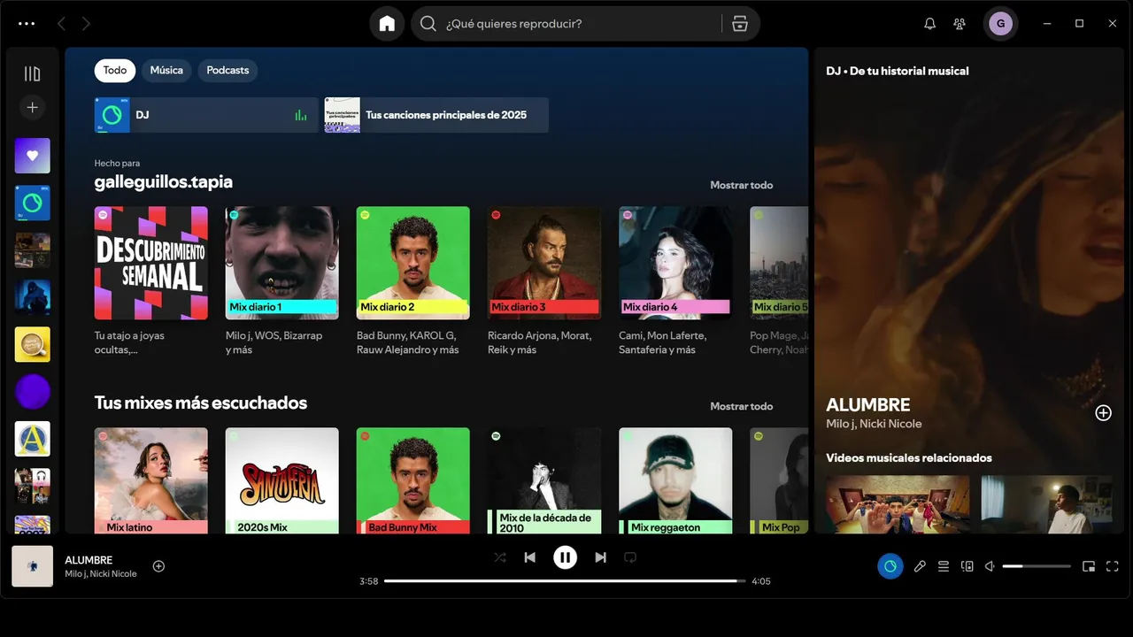The image size is (1133, 637).
Task: Add ALUMBRE to Liked Songs in bottom bar
Action: (x=158, y=566)
